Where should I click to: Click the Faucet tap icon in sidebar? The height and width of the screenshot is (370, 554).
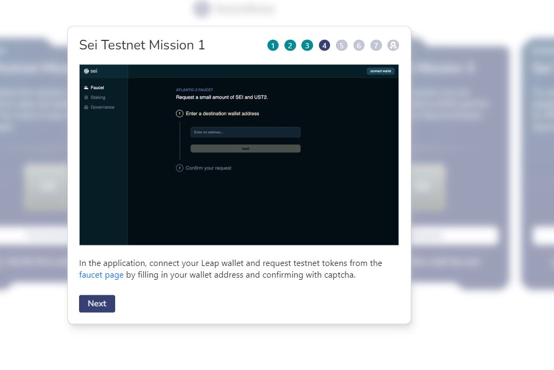pyautogui.click(x=86, y=88)
